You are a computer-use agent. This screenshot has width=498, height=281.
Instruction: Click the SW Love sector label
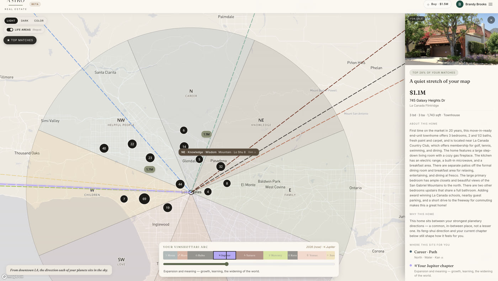(x=121, y=261)
